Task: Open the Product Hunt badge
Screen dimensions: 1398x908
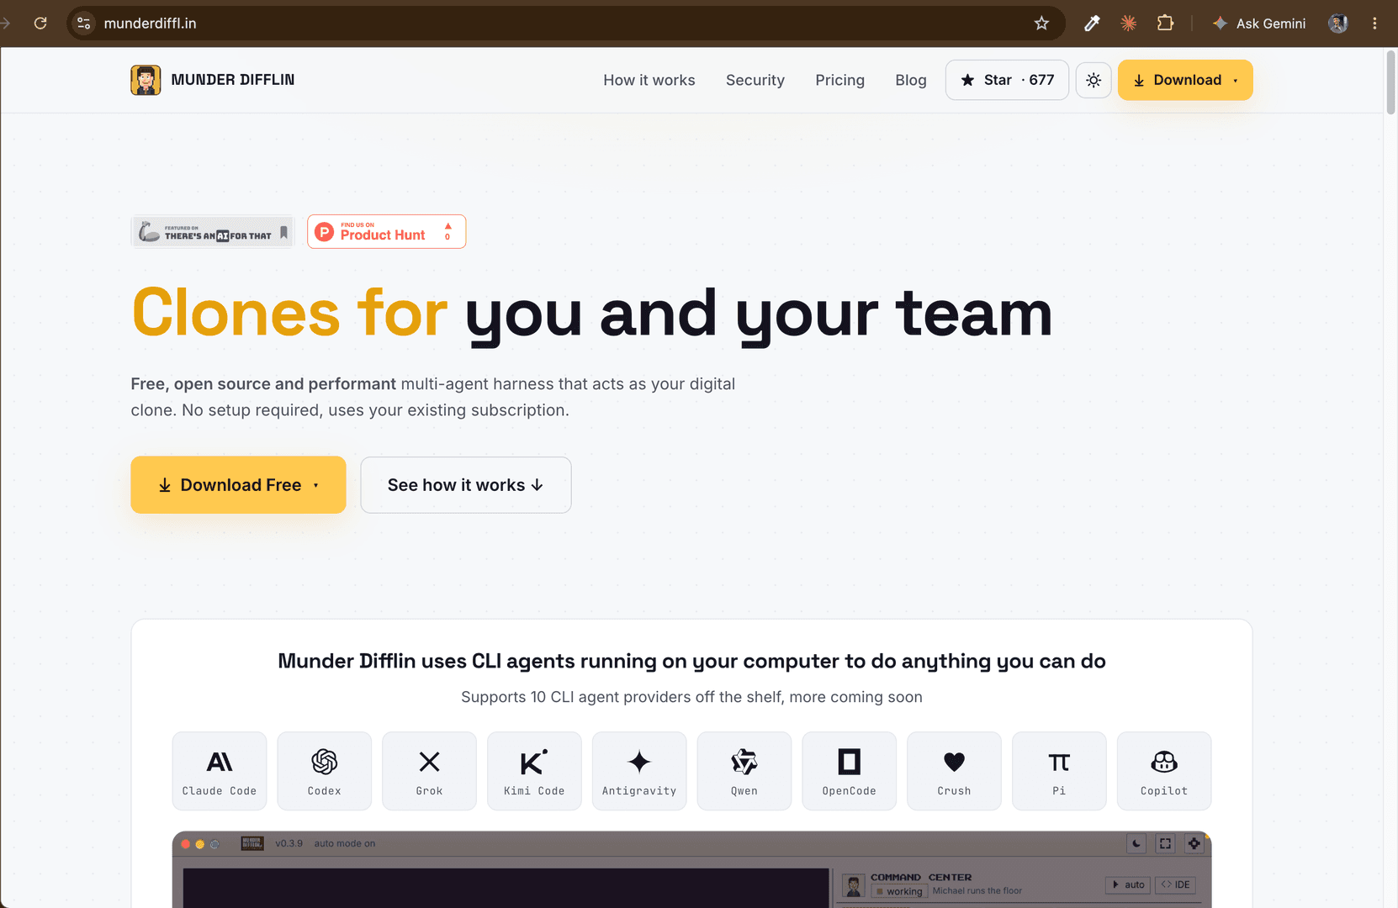Action: click(386, 232)
